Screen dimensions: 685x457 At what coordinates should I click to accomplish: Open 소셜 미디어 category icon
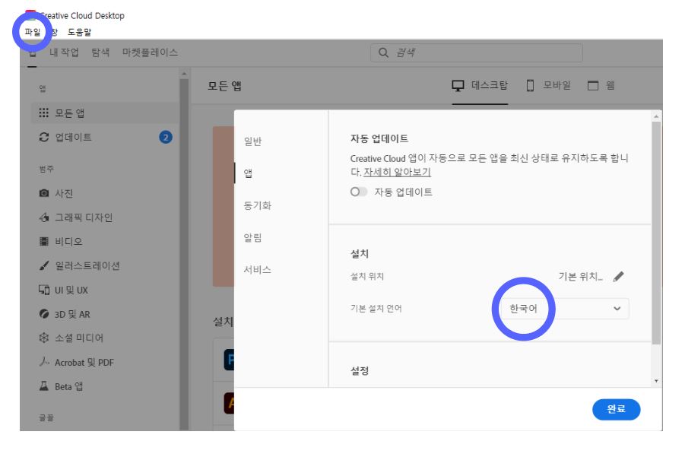[43, 338]
